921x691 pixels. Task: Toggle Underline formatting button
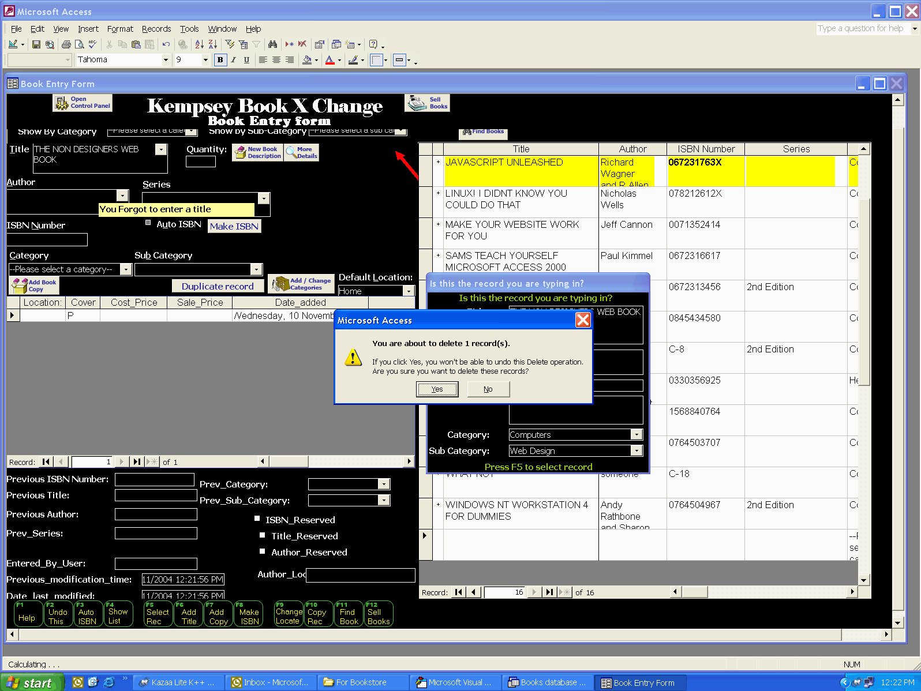pyautogui.click(x=246, y=59)
